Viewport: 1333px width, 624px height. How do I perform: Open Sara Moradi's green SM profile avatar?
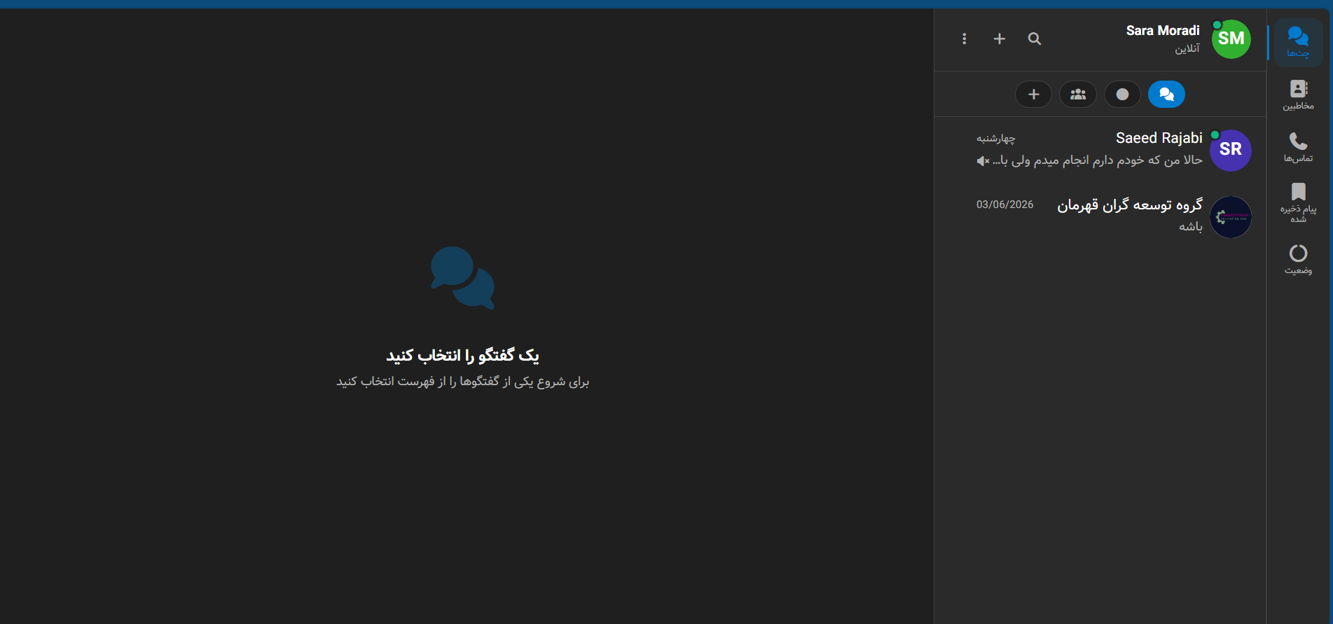(1231, 39)
